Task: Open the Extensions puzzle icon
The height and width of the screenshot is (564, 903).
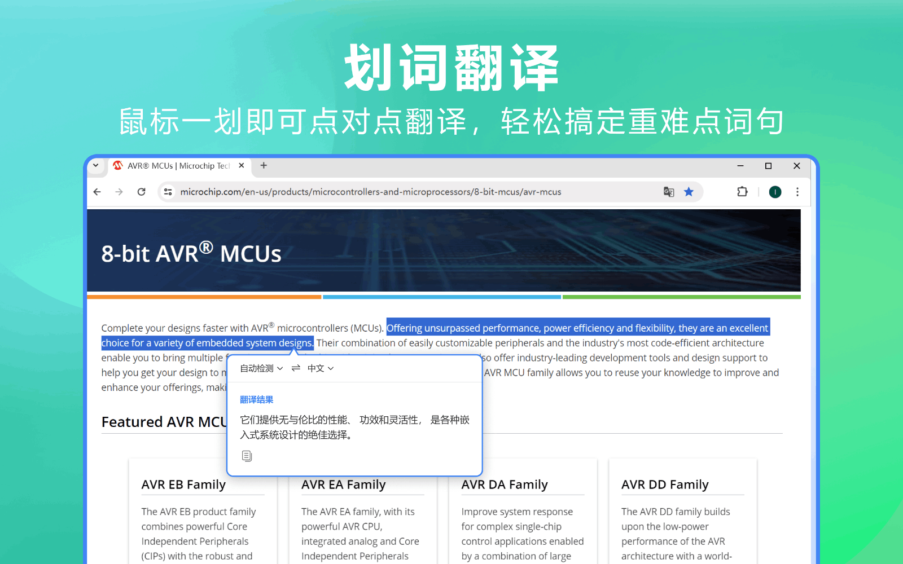Action: coord(742,192)
